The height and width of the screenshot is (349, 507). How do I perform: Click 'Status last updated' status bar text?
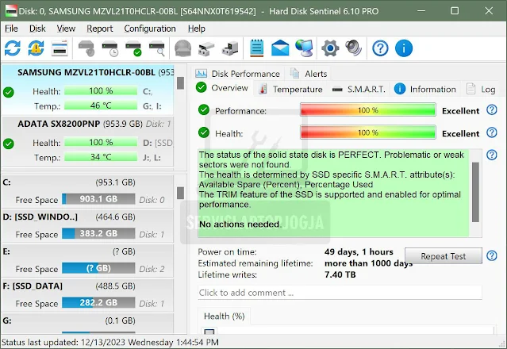click(110, 342)
